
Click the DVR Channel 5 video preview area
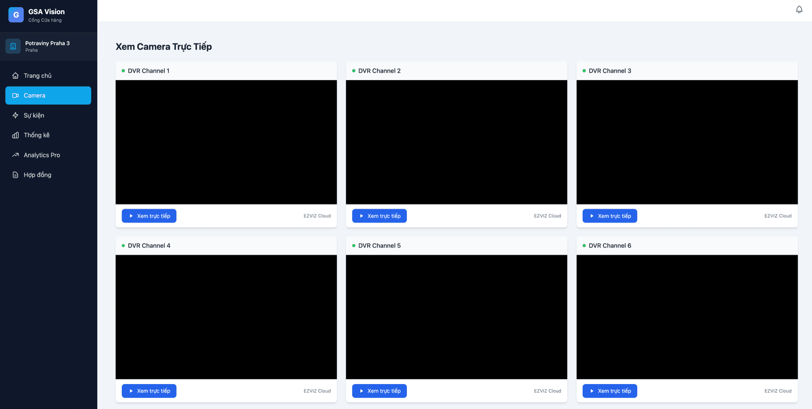click(x=456, y=317)
